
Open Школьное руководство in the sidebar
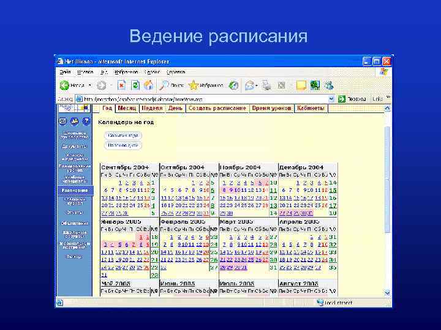pos(75,135)
